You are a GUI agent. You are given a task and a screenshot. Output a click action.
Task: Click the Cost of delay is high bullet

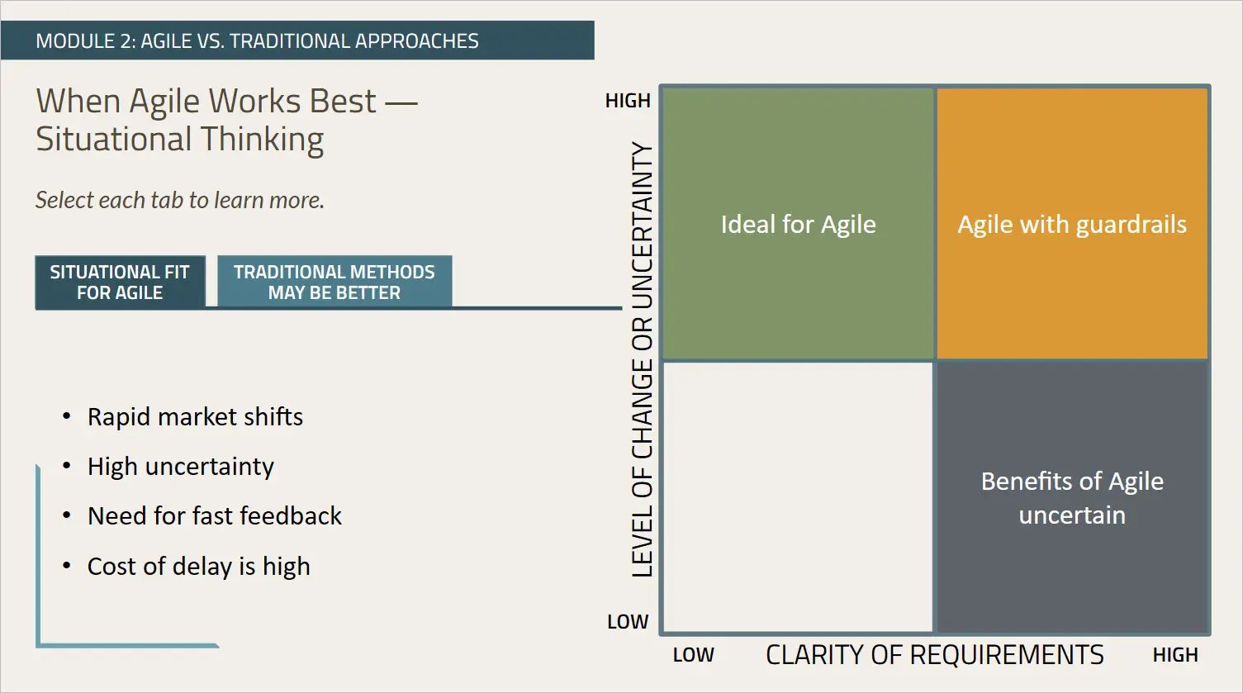(x=198, y=567)
